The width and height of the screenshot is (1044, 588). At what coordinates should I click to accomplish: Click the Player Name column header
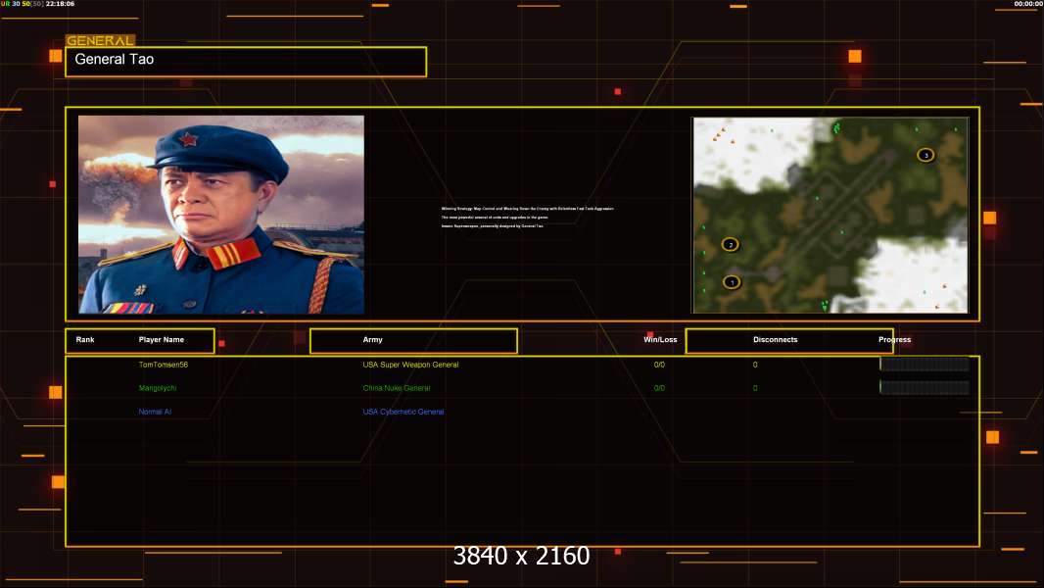pyautogui.click(x=162, y=340)
